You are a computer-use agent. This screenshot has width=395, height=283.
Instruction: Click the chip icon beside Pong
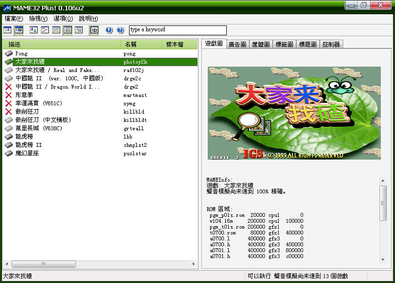coord(9,53)
